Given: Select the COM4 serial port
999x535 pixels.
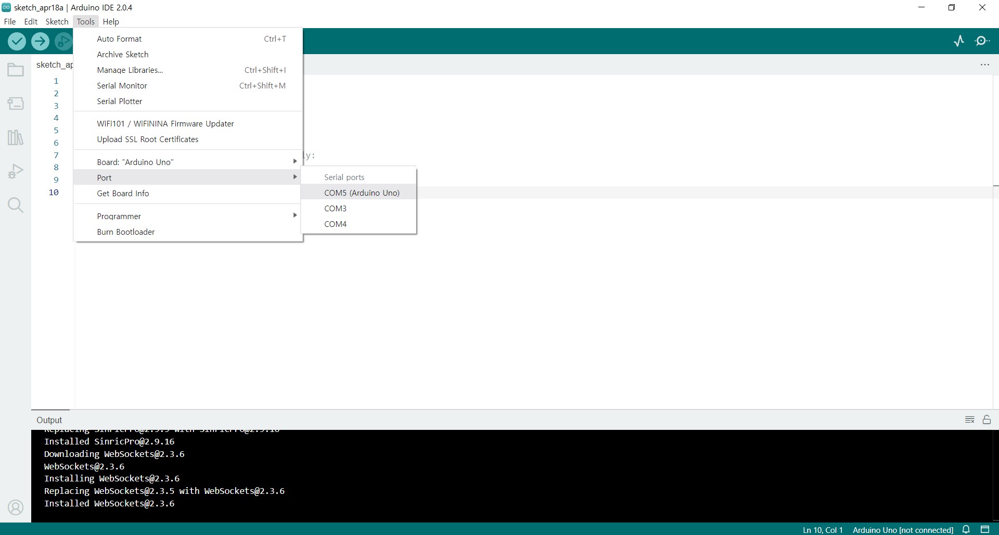Looking at the screenshot, I should pyautogui.click(x=358, y=224).
